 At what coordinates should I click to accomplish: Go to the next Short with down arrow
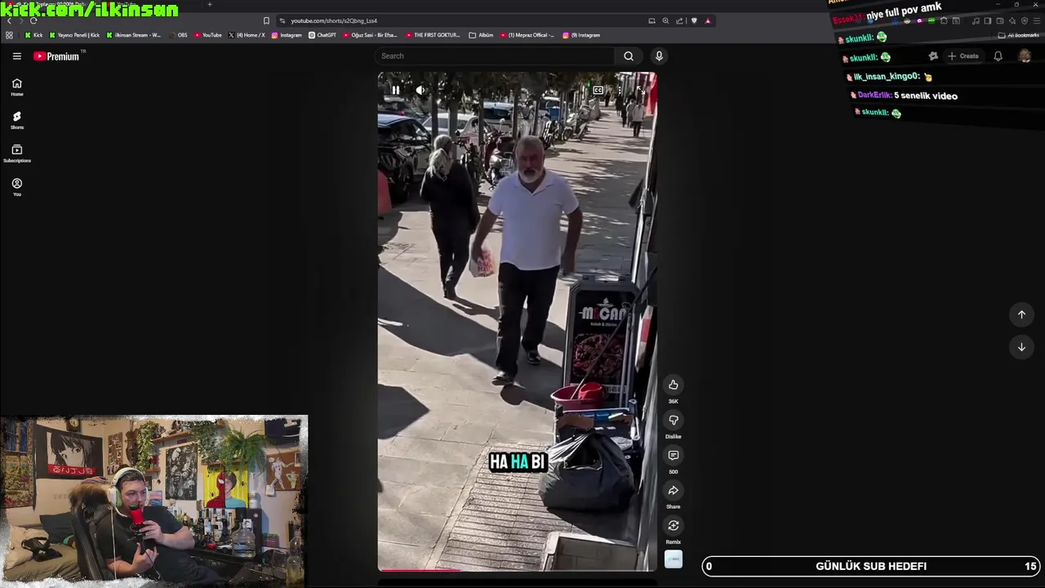[x=1021, y=347]
